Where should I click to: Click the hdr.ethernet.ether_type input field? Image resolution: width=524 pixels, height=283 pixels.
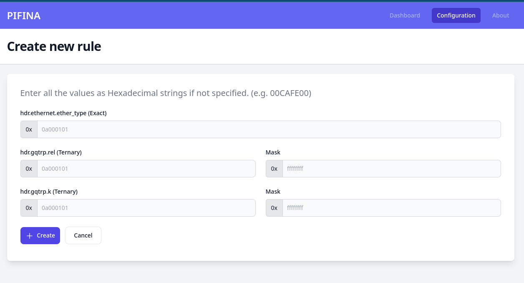pos(268,129)
